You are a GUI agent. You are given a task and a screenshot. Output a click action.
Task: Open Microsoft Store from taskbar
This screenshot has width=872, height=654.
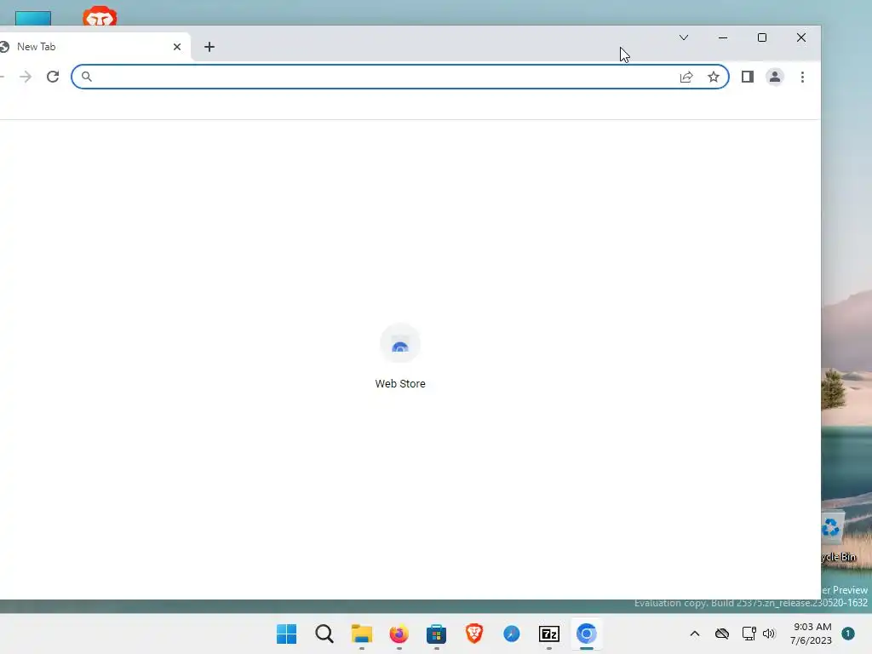coord(437,634)
